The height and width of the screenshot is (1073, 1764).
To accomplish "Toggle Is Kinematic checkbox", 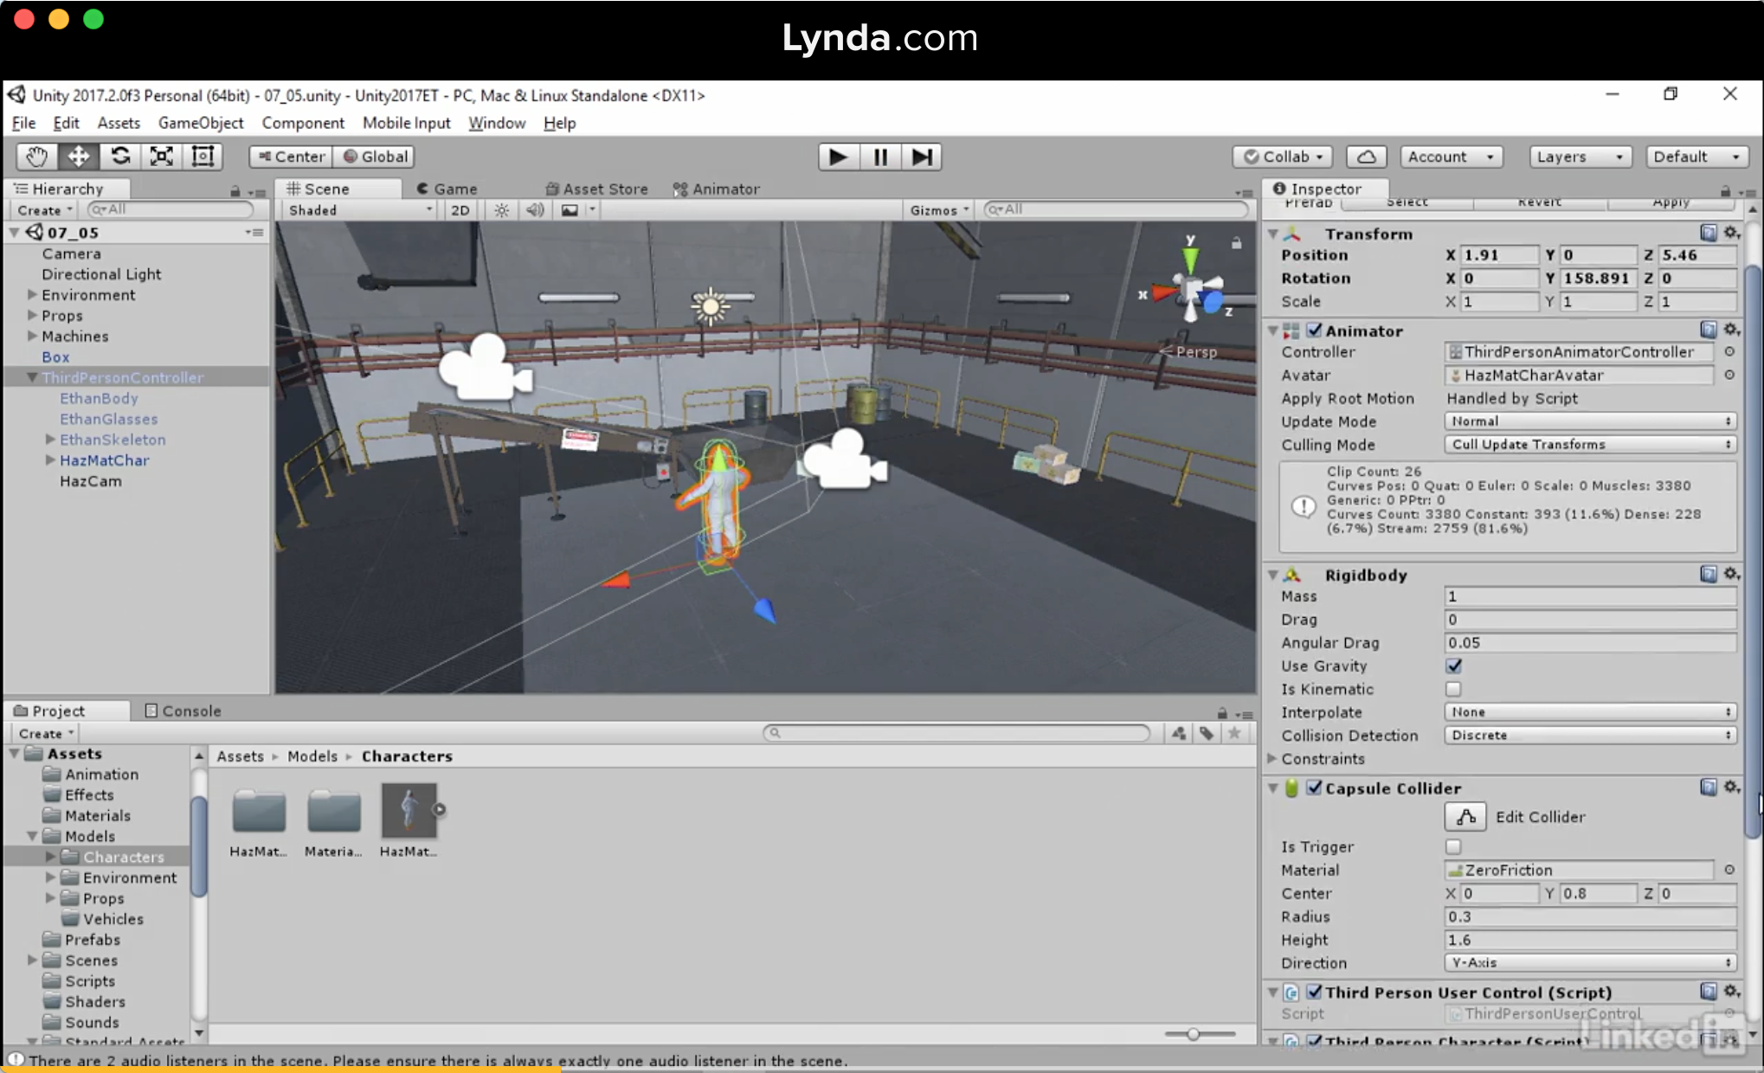I will click(x=1453, y=690).
